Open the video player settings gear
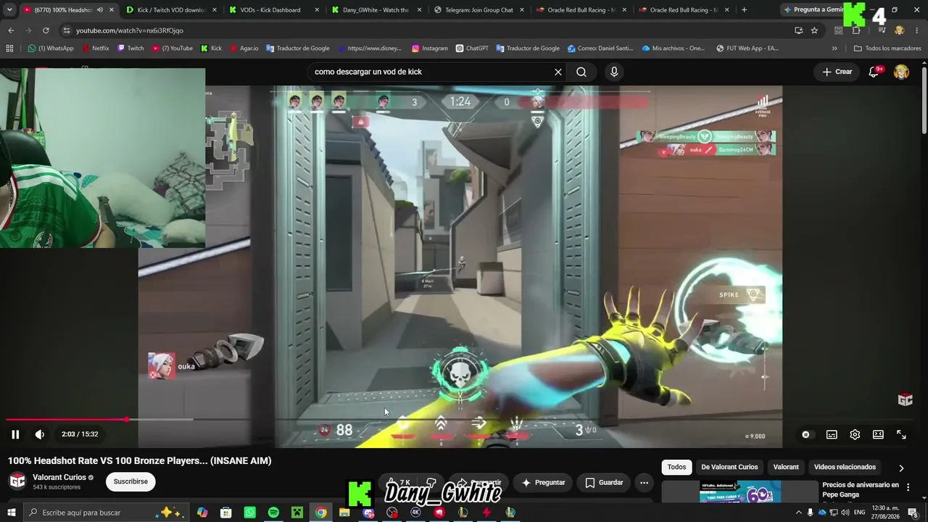 coord(855,434)
